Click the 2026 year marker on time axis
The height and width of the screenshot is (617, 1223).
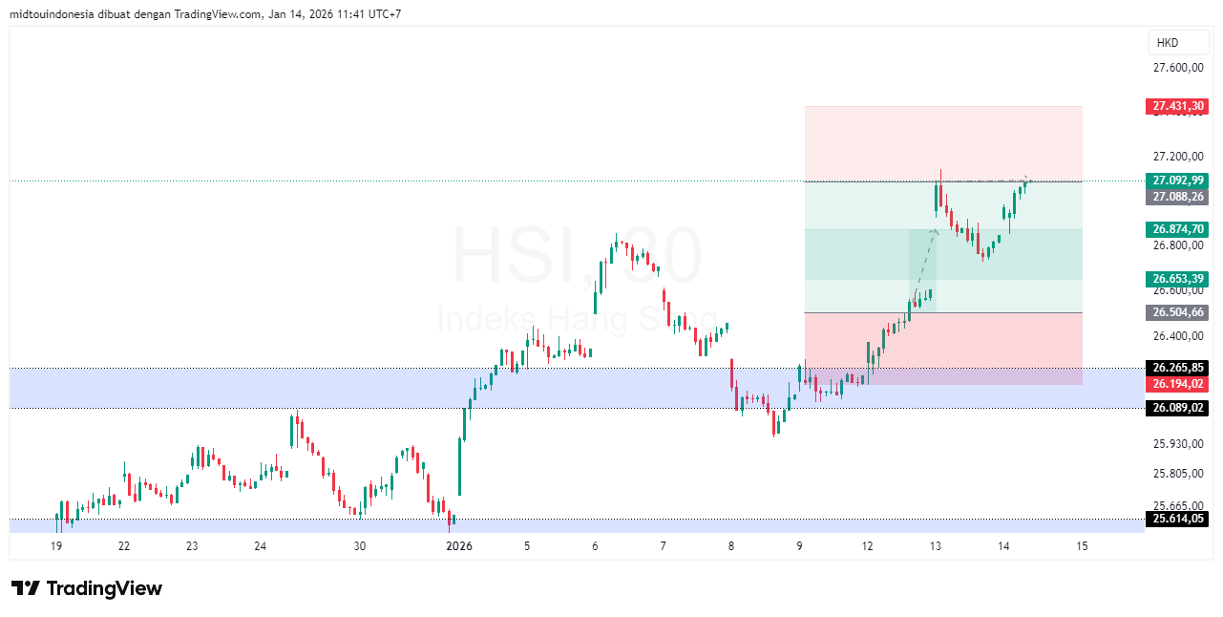[459, 546]
